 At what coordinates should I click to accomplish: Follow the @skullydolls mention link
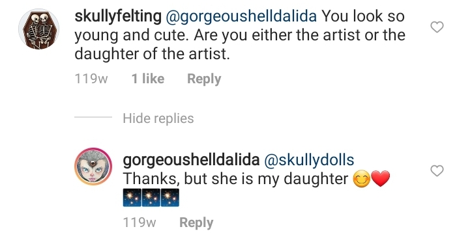pyautogui.click(x=309, y=159)
